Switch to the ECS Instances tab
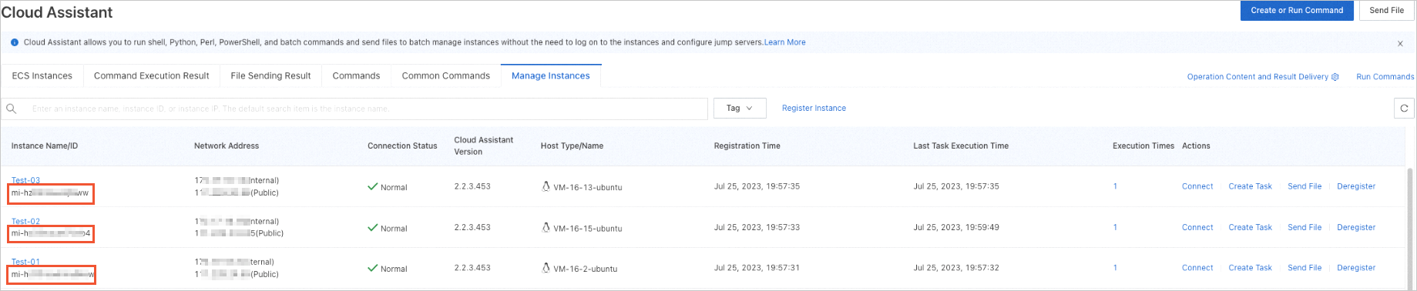 42,75
